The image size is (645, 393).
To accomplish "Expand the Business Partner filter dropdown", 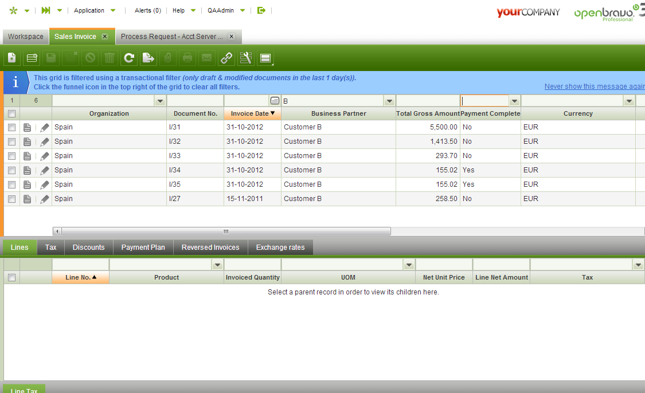I will (389, 101).
